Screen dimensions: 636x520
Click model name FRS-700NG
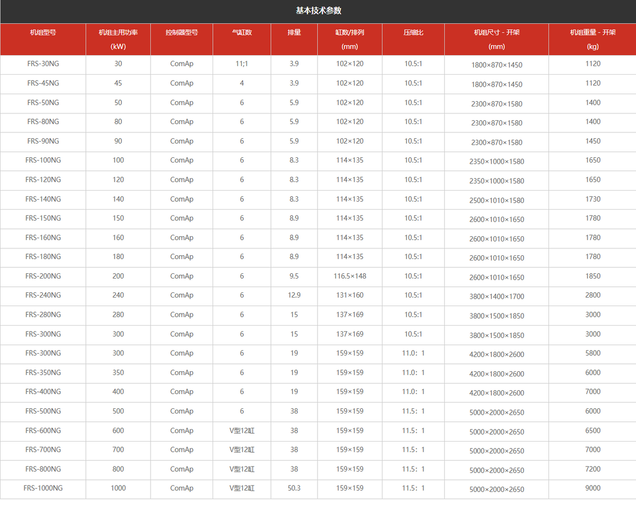point(43,450)
